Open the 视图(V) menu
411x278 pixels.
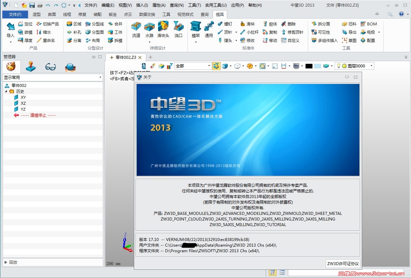(125, 5)
